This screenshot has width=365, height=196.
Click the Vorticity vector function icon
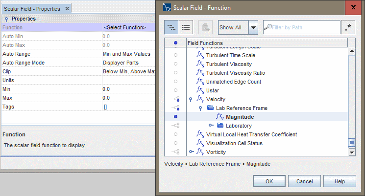coord(200,152)
